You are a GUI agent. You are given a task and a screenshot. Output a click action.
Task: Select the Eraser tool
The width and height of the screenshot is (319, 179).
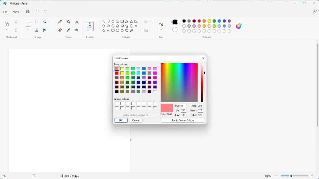point(60,30)
